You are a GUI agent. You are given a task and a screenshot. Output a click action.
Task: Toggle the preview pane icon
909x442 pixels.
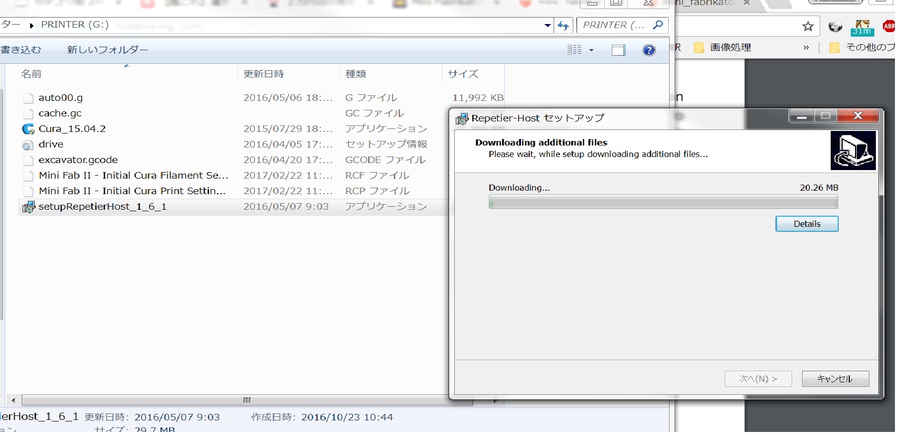pyautogui.click(x=618, y=50)
